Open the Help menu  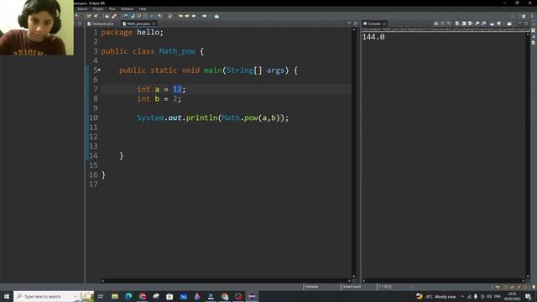(143, 9)
